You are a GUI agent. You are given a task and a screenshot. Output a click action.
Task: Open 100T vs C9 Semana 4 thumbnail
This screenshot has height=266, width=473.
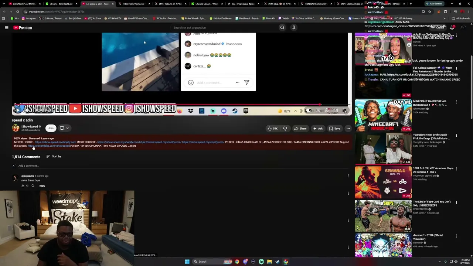(x=383, y=182)
